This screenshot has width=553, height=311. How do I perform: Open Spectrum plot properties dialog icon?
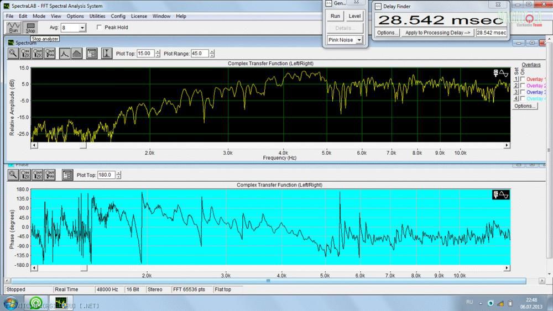(x=92, y=54)
